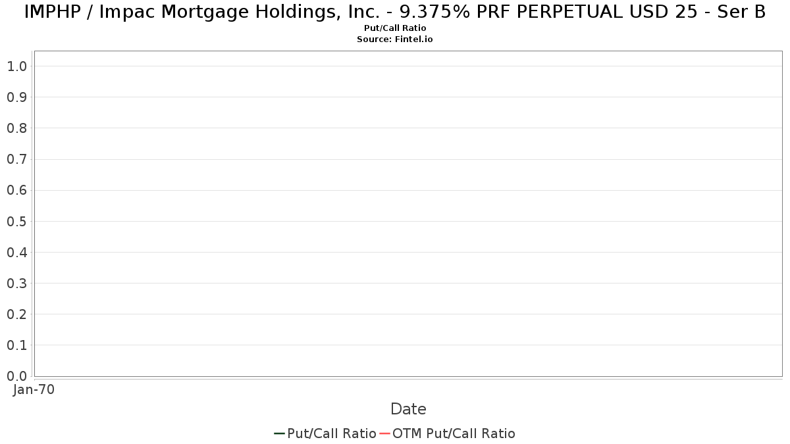Click the Jan-70 x-axis label
The image size is (790, 444).
tap(34, 389)
